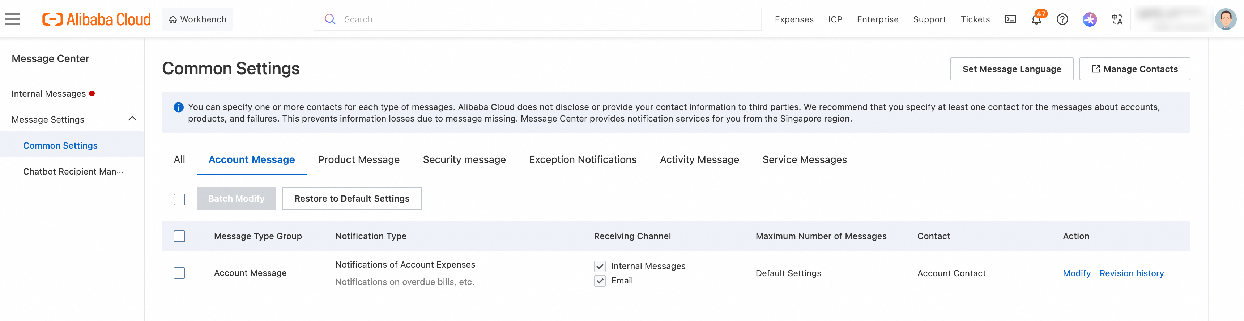Screen dimensions: 1244x321
Task: Tick the table header select-all checkbox
Action: click(x=179, y=236)
